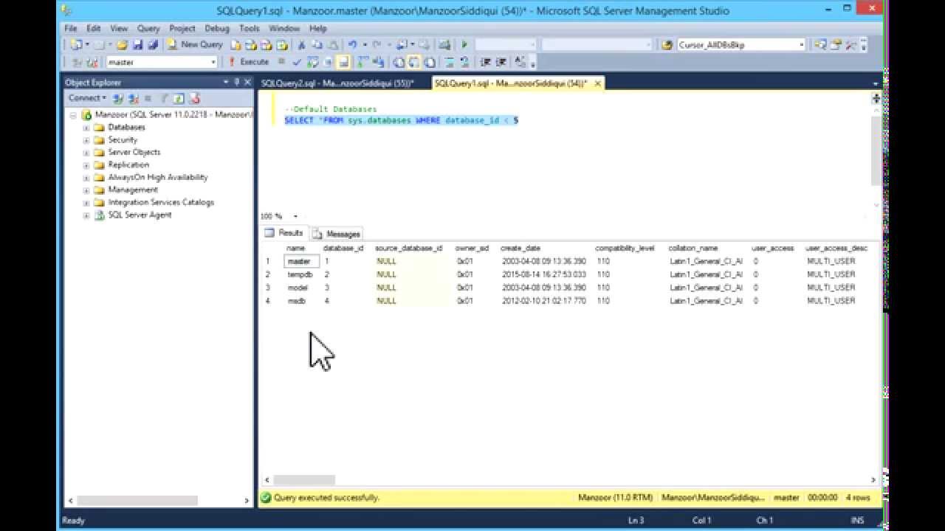Viewport: 945px width, 531px height.
Task: Open the master database dropdown
Action: [x=213, y=62]
